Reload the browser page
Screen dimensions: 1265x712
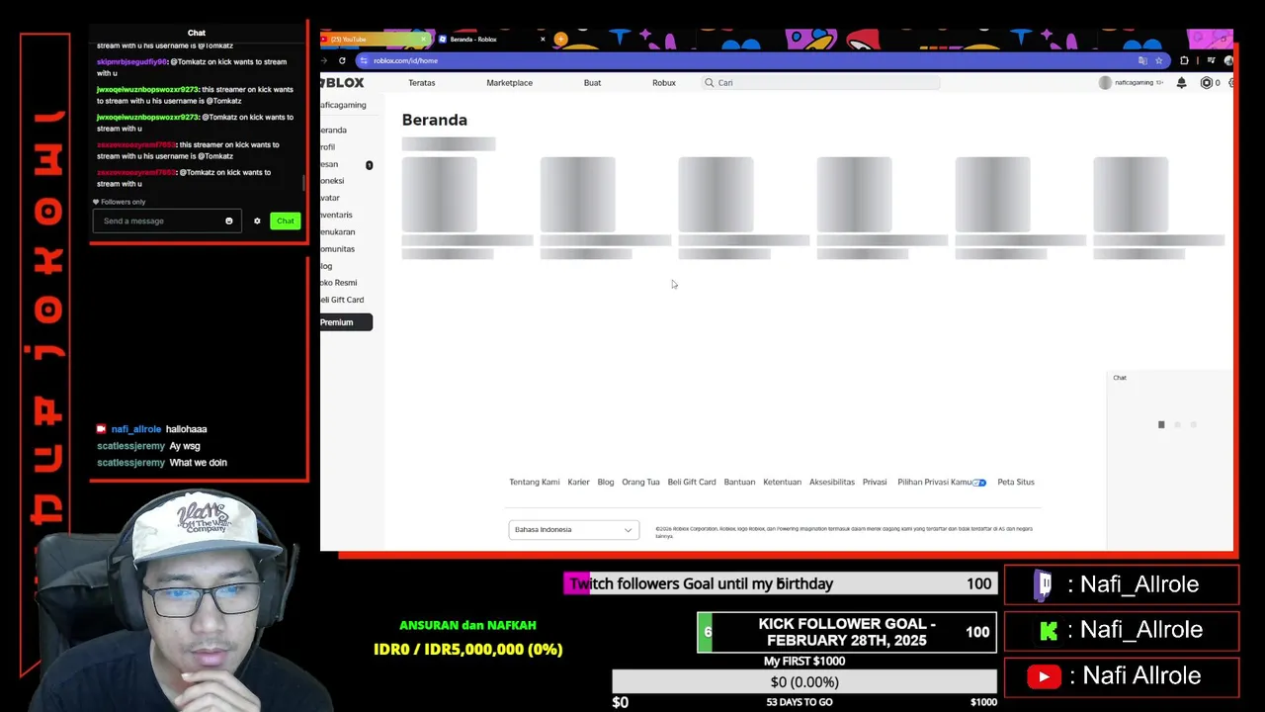click(x=342, y=60)
